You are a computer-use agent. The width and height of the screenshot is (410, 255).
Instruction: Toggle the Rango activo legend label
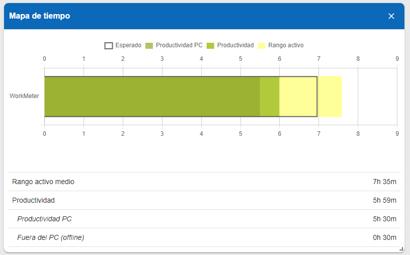point(286,45)
